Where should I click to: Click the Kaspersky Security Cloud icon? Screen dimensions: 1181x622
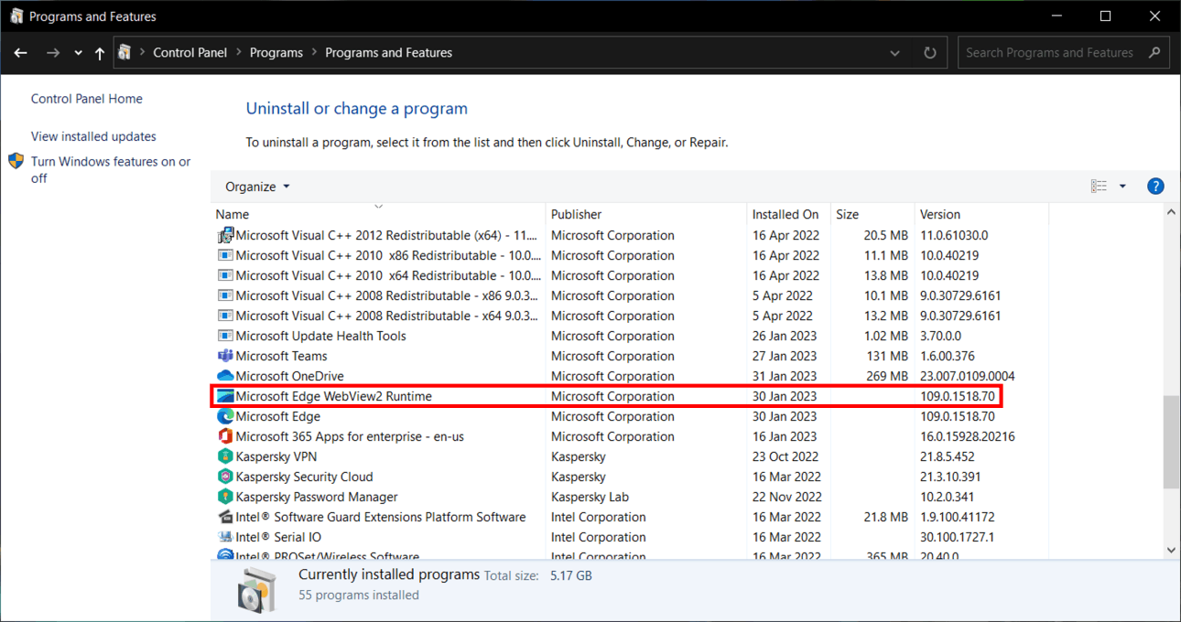tap(225, 477)
